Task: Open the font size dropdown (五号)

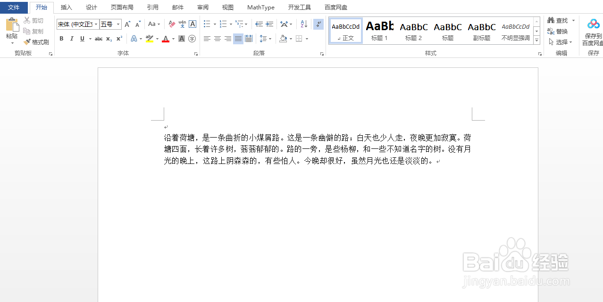Action: (x=118, y=24)
